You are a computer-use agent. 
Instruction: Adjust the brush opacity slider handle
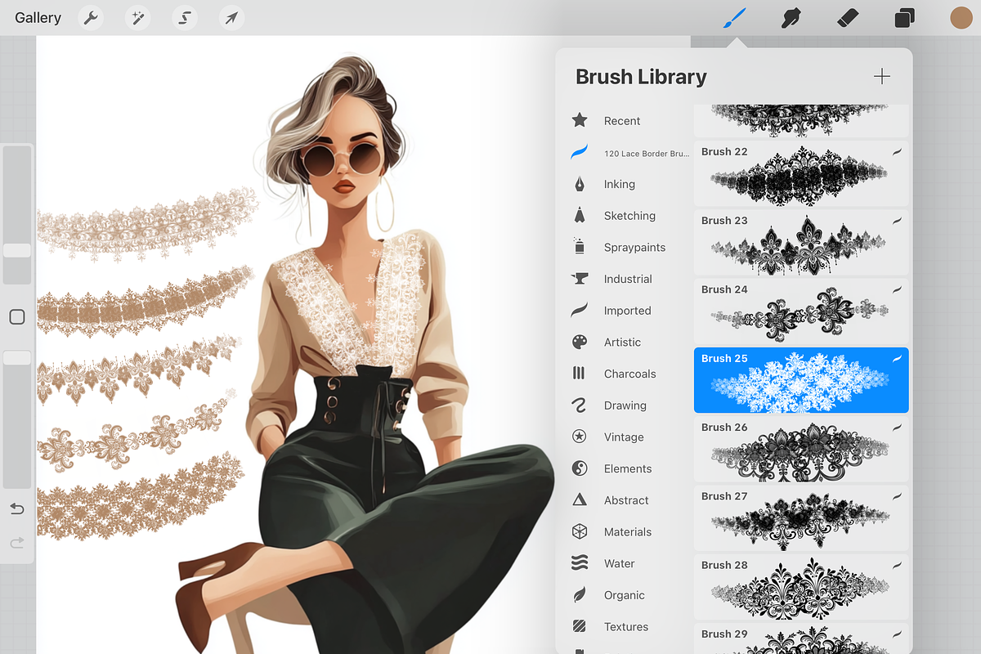click(x=17, y=358)
